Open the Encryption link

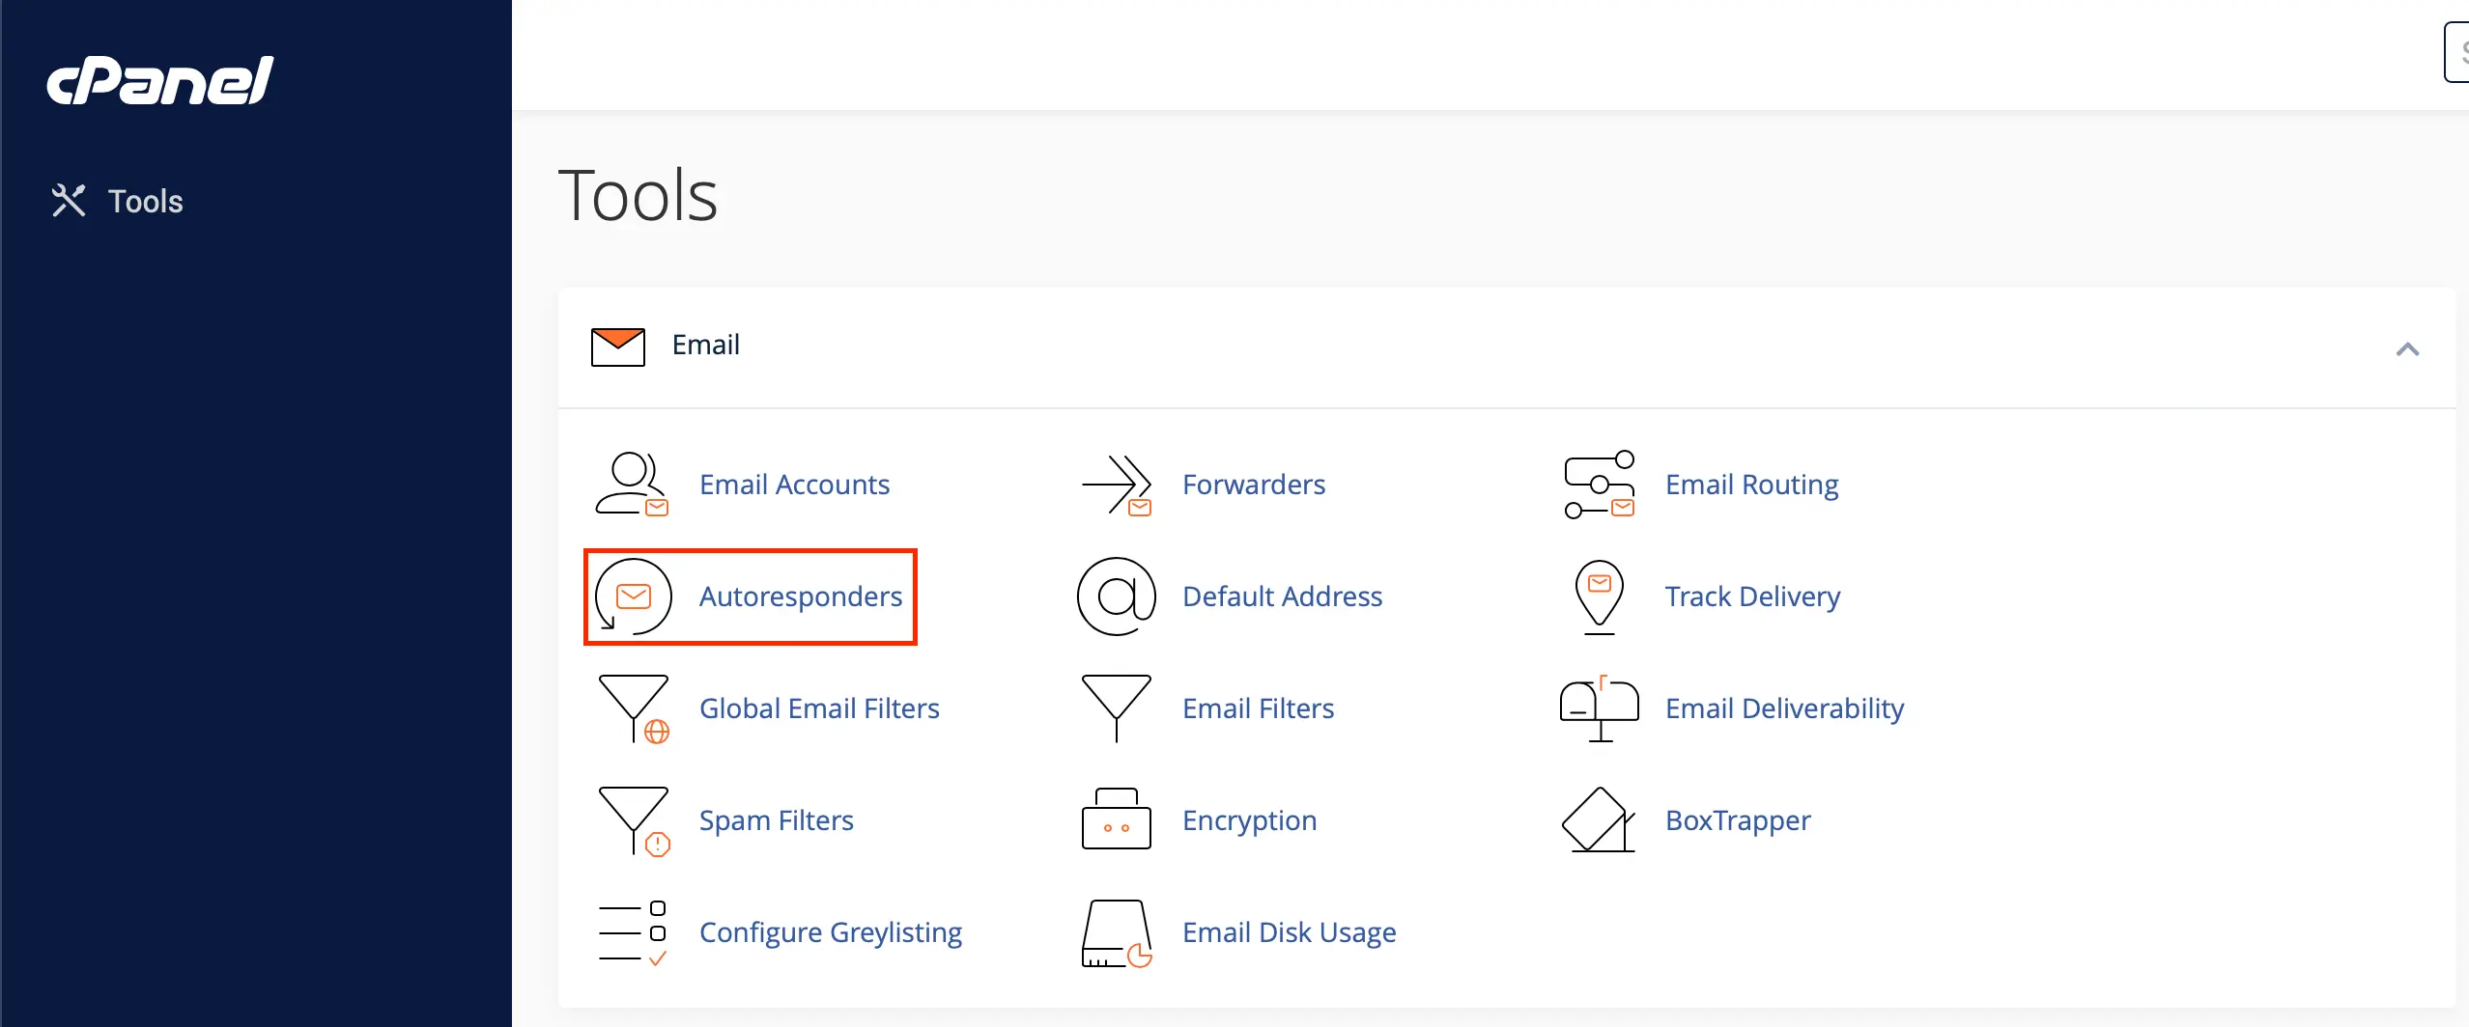pyautogui.click(x=1249, y=820)
